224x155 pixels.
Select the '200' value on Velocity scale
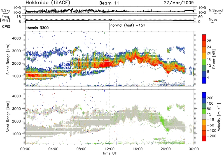[210, 98]
